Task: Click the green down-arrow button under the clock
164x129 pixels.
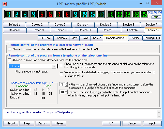Action: pyautogui.click(x=156, y=17)
